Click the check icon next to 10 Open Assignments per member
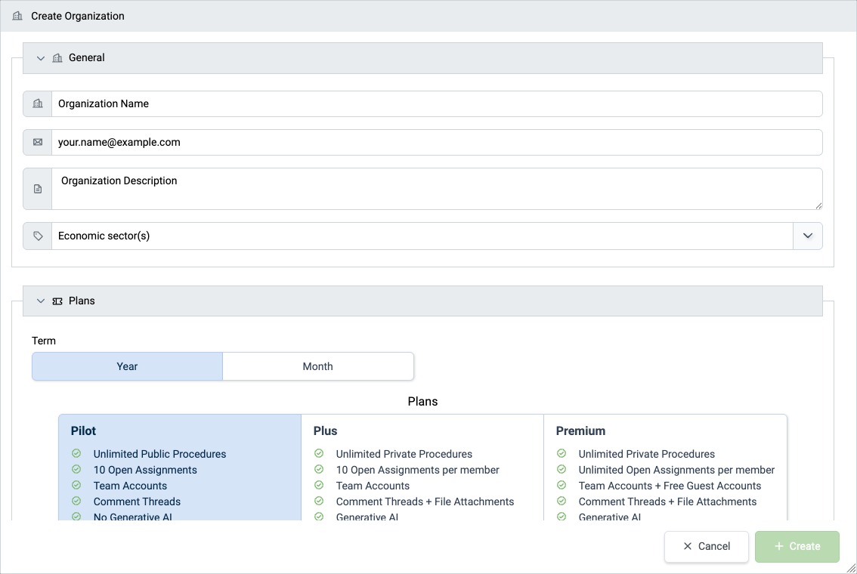The width and height of the screenshot is (857, 574). [319, 469]
